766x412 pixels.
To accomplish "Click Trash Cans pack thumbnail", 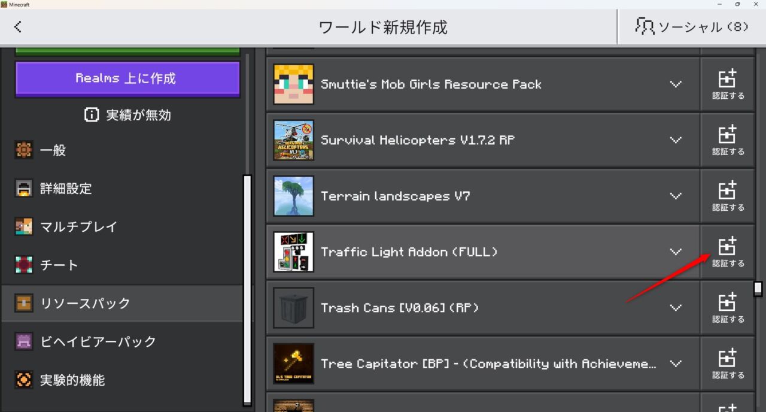I will (293, 308).
